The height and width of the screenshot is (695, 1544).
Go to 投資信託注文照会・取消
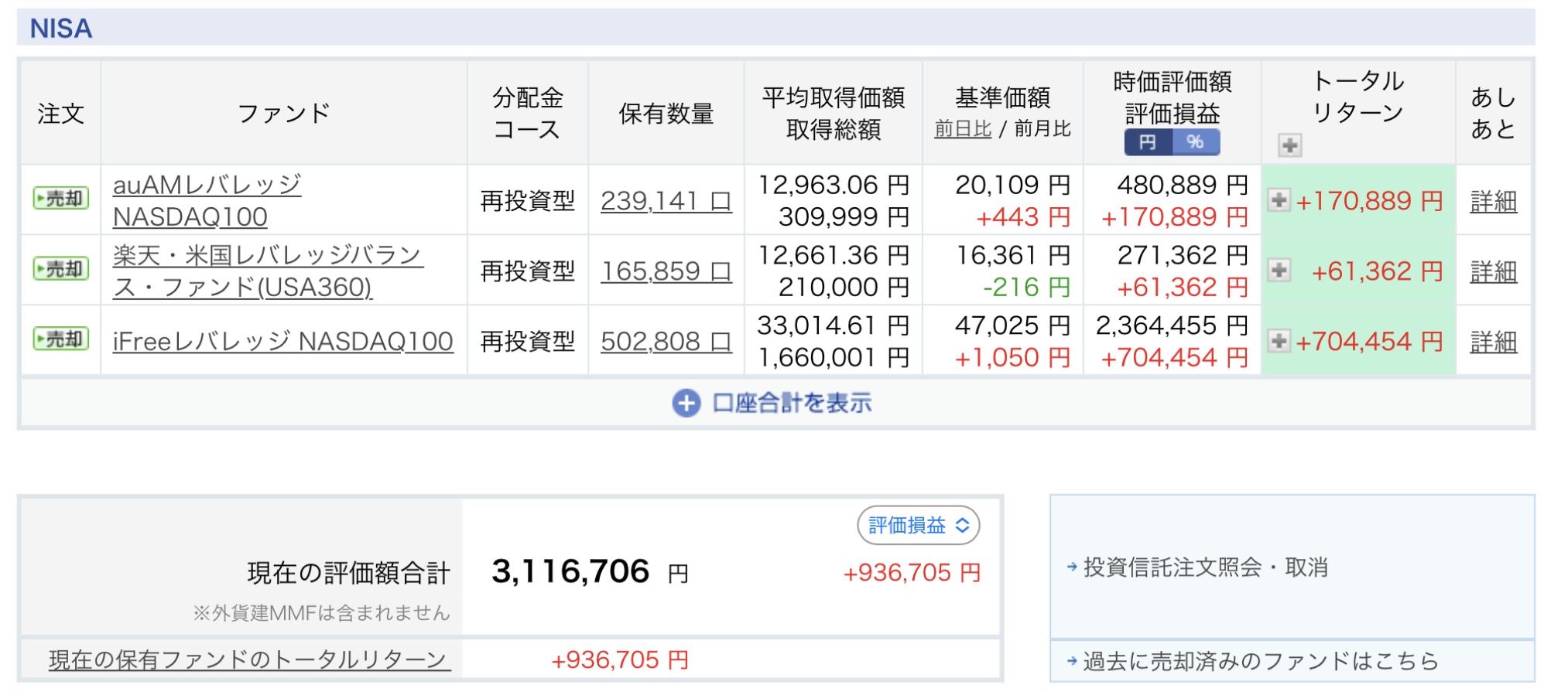coord(1205,567)
